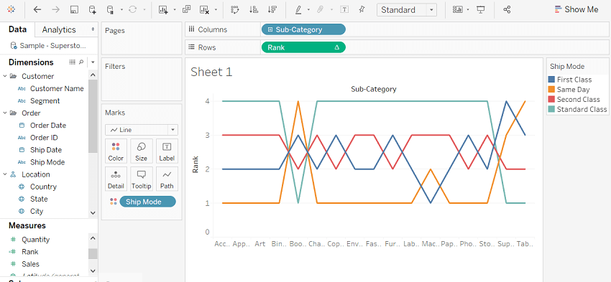Click the Standard Class teal legend swatch
Screen dimensions: 611x282
[x=551, y=109]
